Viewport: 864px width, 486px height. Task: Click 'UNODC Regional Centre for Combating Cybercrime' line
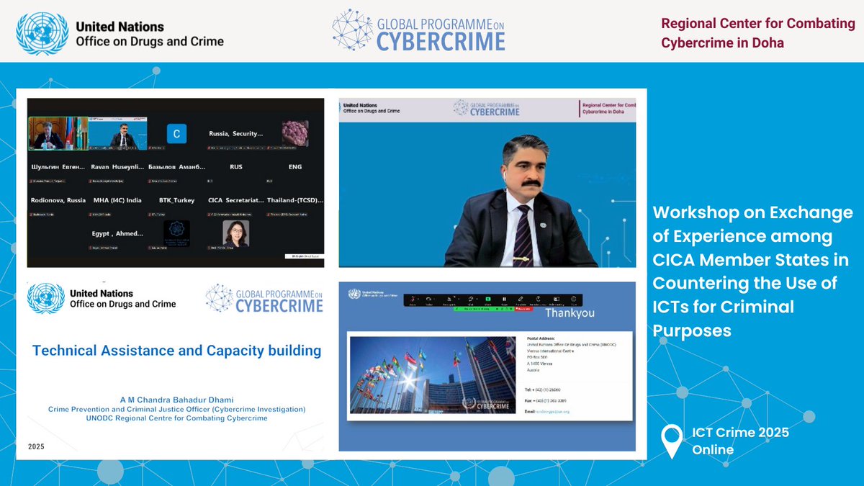point(176,418)
